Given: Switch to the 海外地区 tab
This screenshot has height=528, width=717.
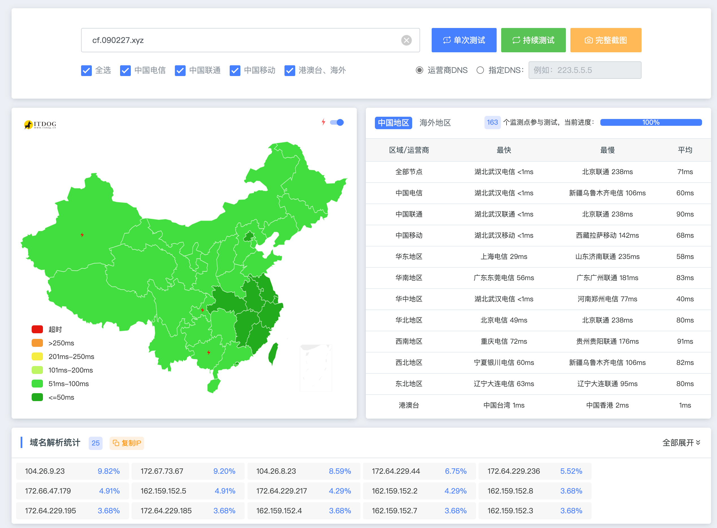Looking at the screenshot, I should 435,123.
